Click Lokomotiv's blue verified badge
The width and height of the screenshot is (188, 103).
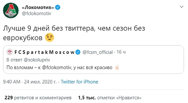click(58, 7)
